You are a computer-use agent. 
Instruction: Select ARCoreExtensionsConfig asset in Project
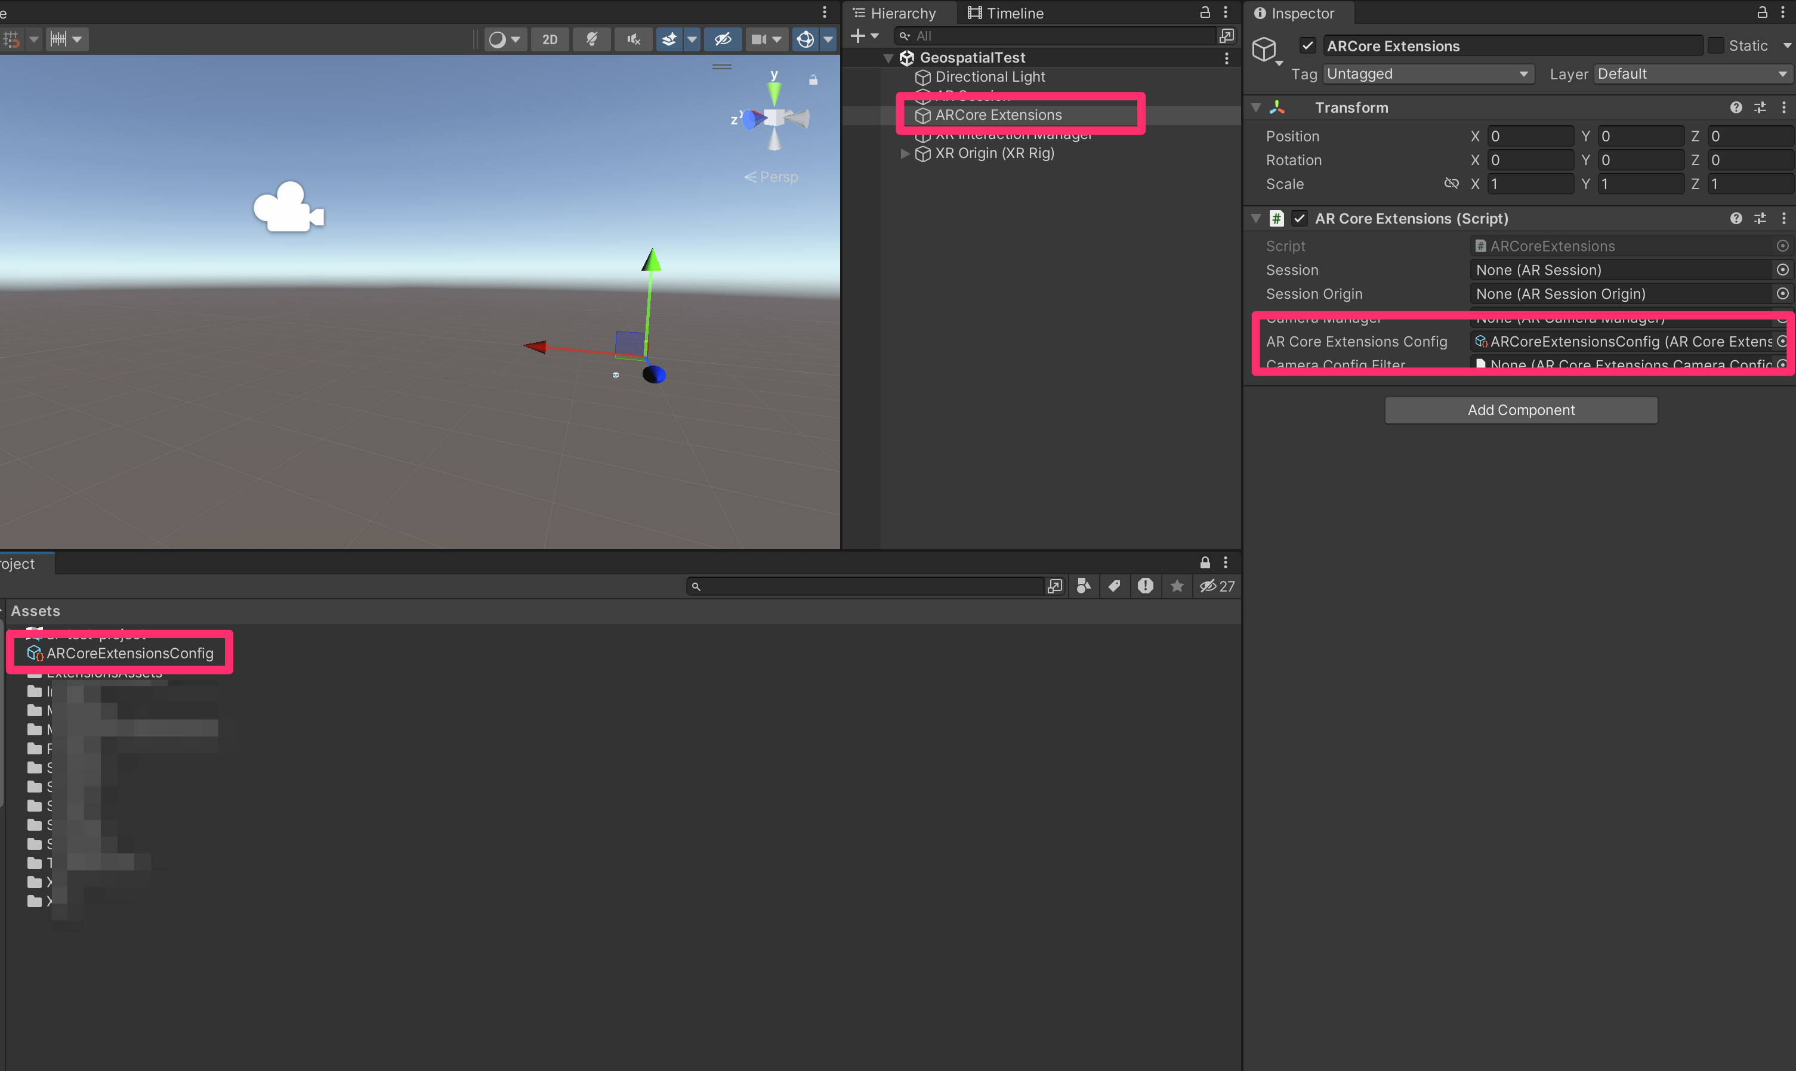click(130, 653)
